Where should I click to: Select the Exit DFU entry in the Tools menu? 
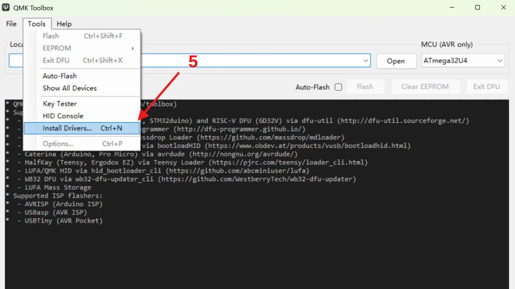pos(56,60)
